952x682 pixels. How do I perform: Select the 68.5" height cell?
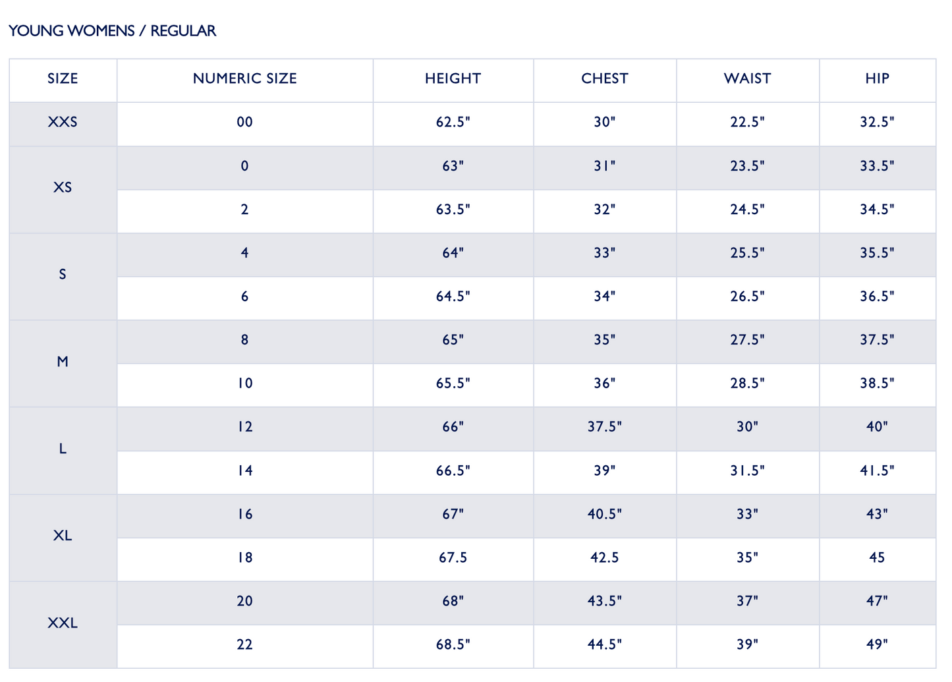453,646
